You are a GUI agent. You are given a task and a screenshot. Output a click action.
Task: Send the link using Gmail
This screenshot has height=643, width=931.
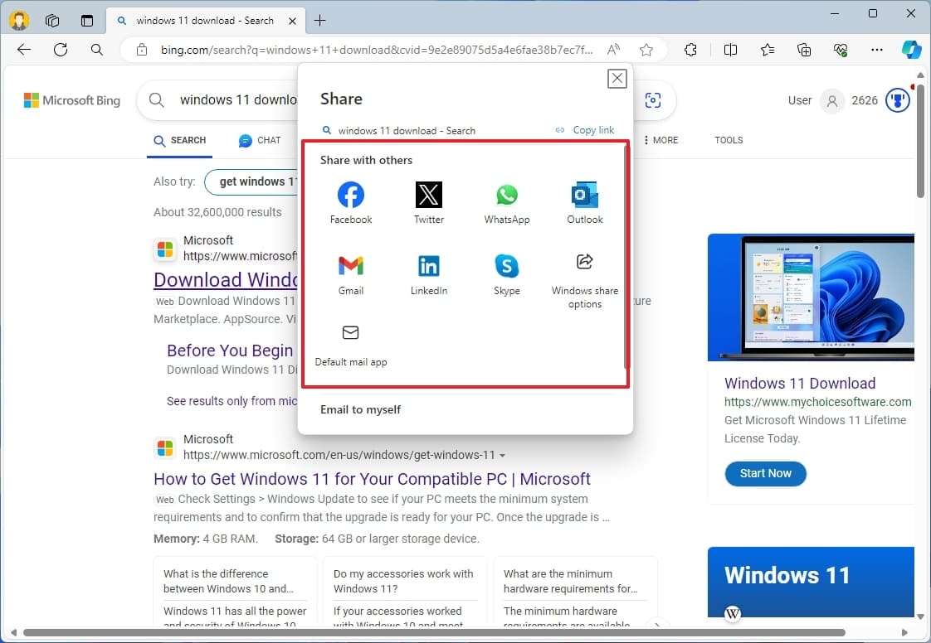click(350, 269)
